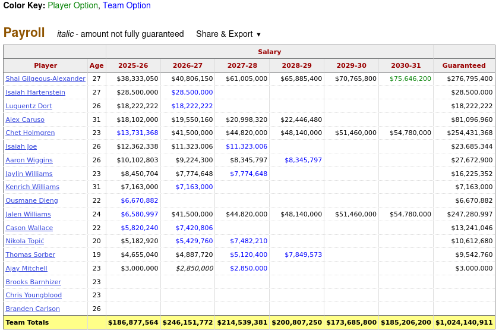Sort by 2026-27 salary column header

click(x=188, y=65)
